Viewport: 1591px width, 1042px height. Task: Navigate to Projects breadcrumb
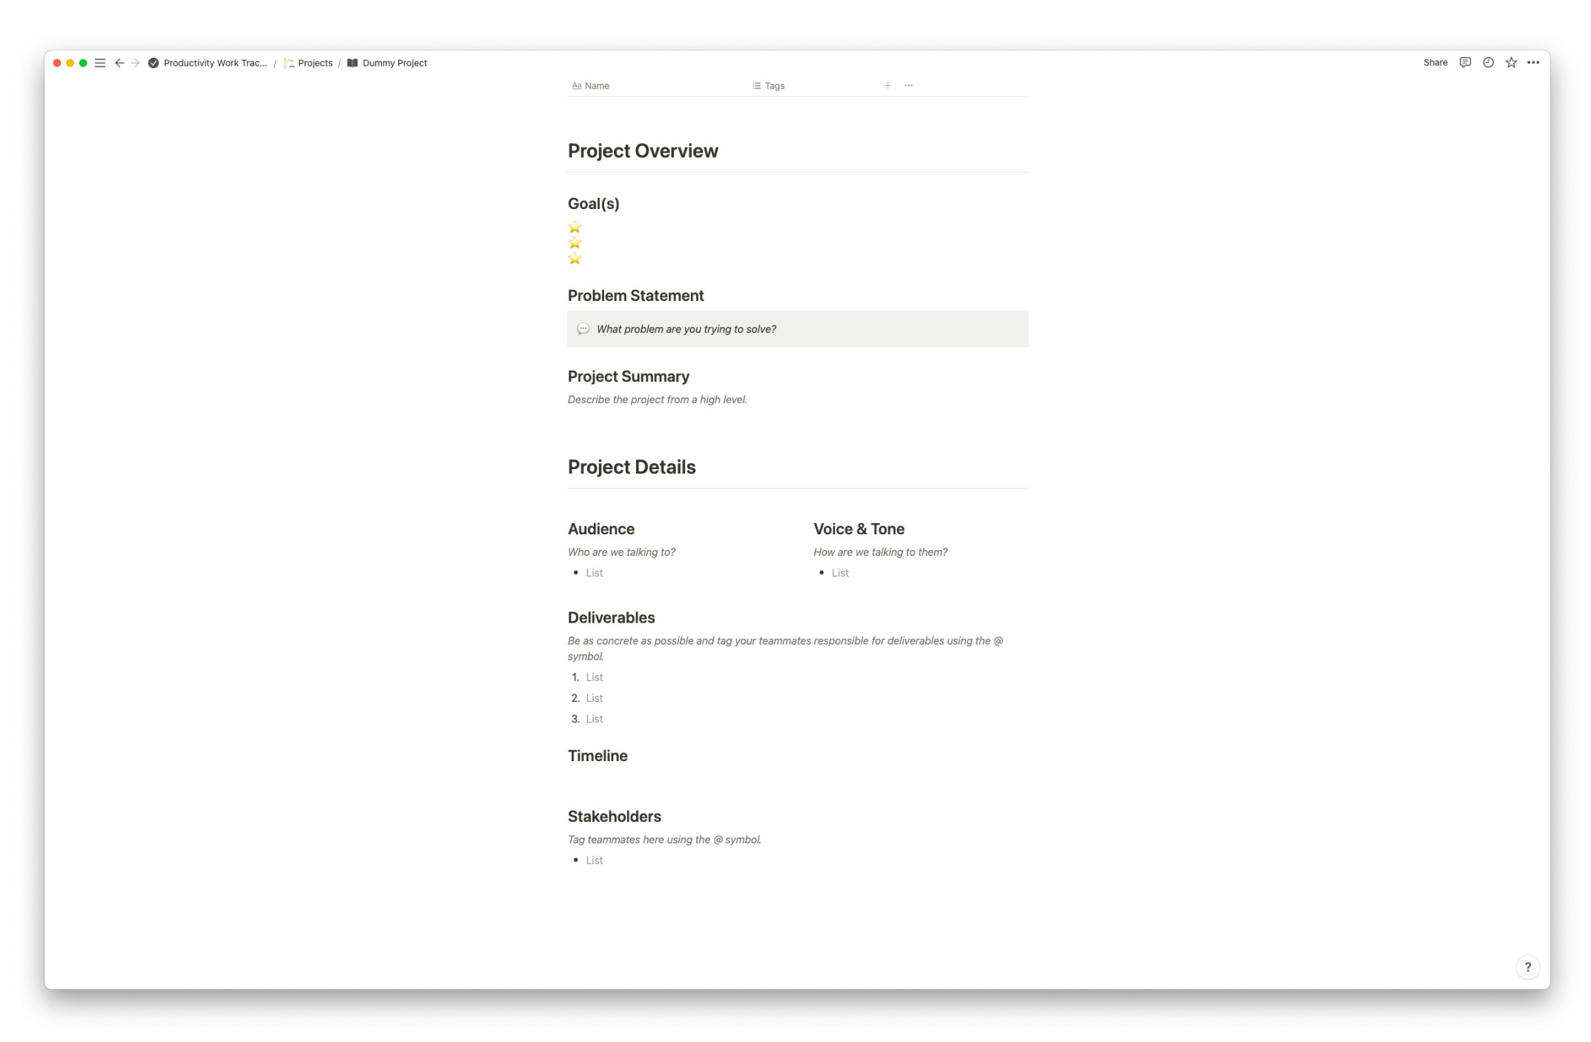coord(315,63)
